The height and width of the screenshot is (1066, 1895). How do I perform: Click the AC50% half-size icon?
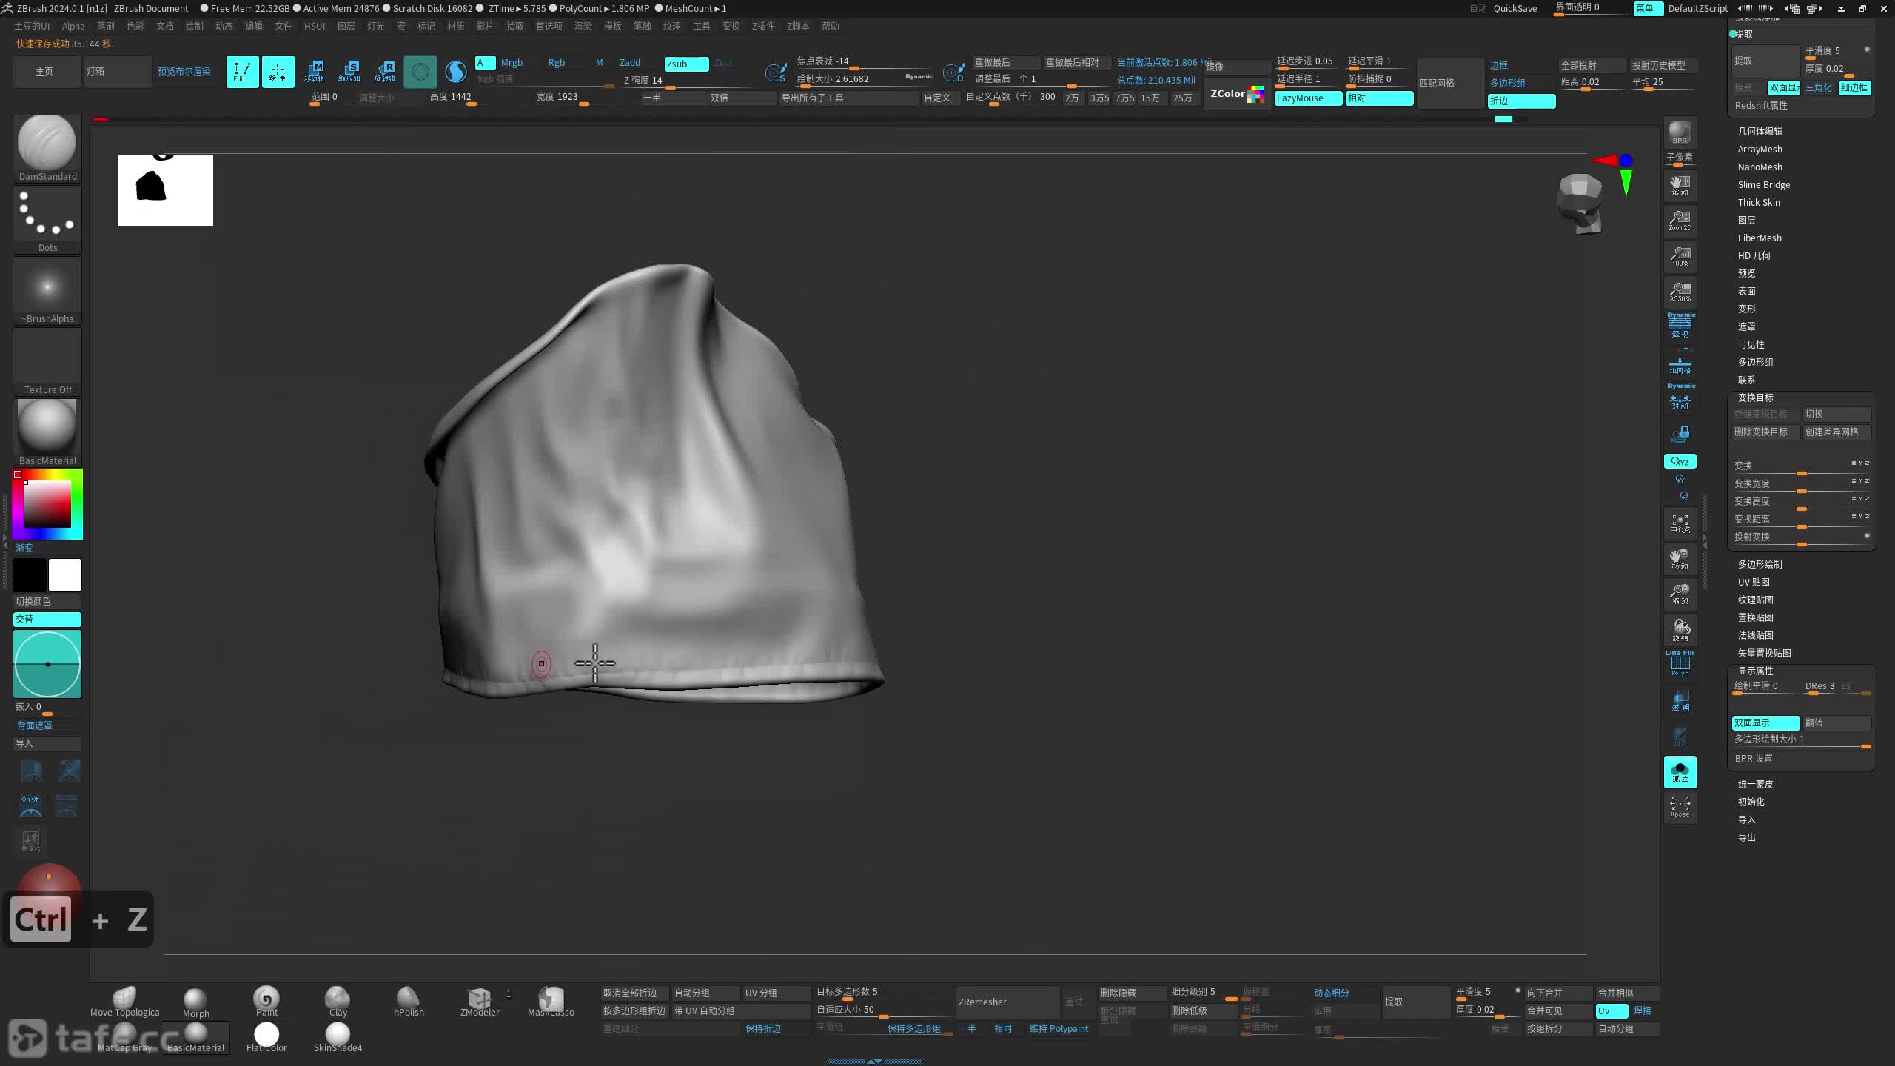(x=1680, y=292)
